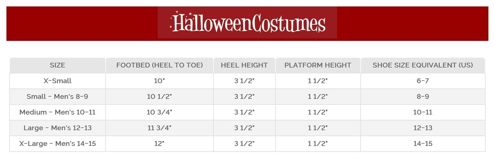This screenshot has width=494, height=161.
Task: Click the 14-15 shoe size equivalent cell
Action: pos(423,144)
